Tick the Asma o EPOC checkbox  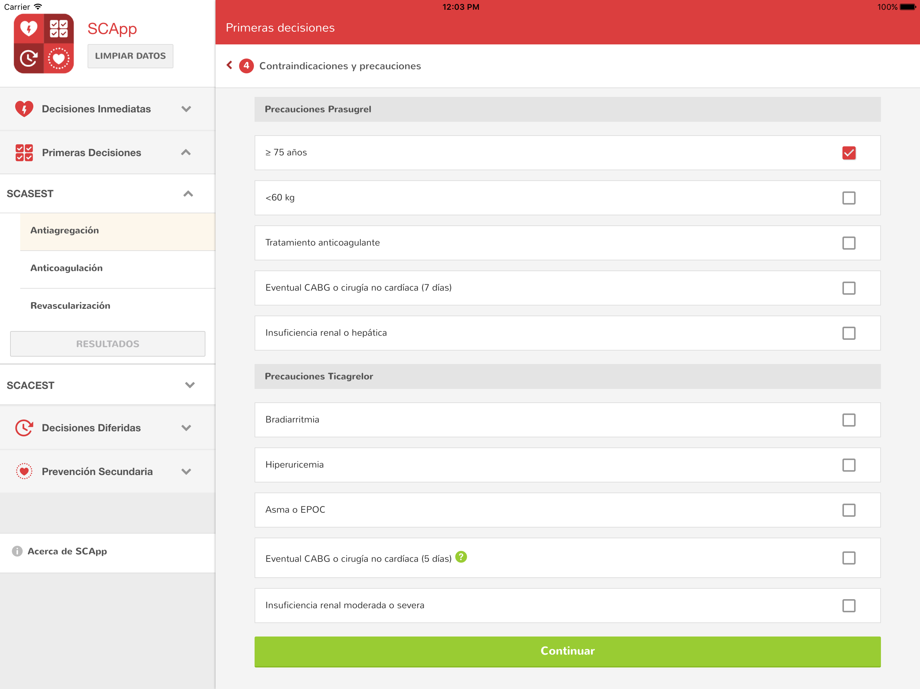tap(849, 510)
